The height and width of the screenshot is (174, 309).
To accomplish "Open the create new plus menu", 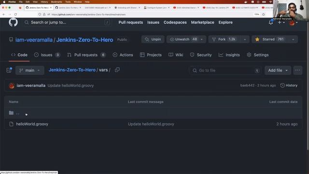I will 281,22.
